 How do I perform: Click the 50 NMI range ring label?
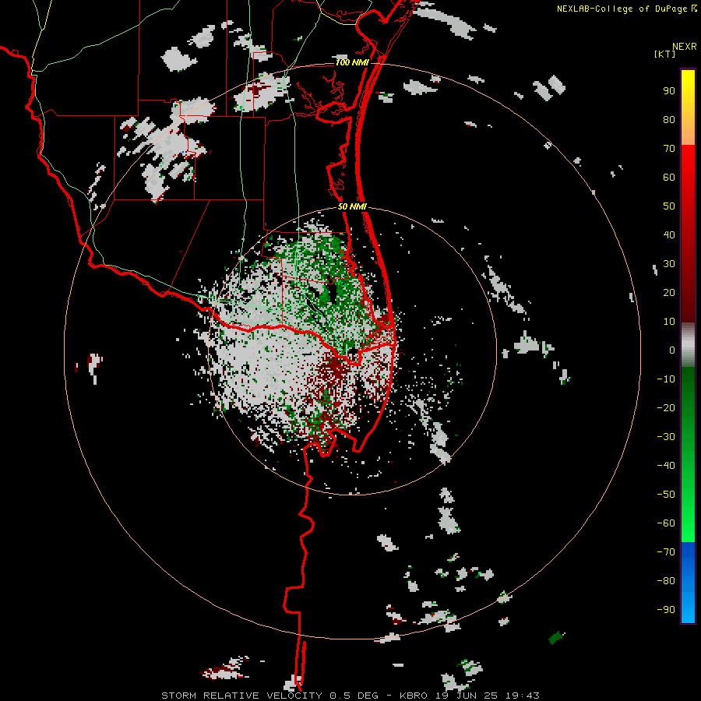point(352,206)
